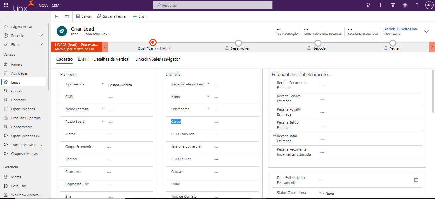
Task: Click the AO user avatar
Action: 429,5
